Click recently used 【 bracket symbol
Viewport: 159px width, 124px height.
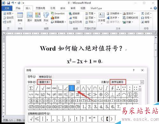[x=107, y=119]
